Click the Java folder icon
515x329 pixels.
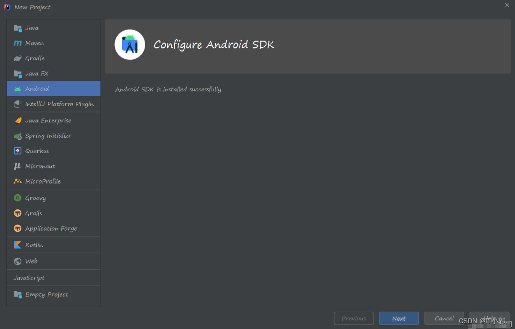(x=18, y=28)
